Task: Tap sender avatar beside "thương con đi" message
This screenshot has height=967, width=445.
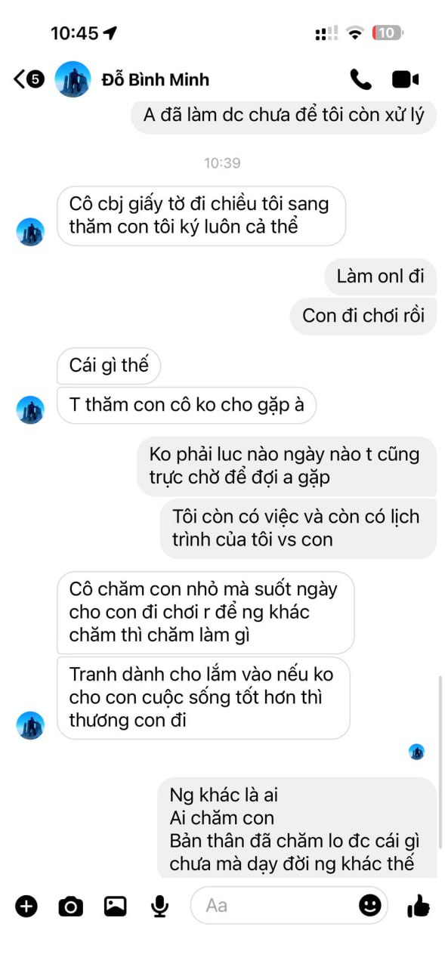Action: [30, 725]
